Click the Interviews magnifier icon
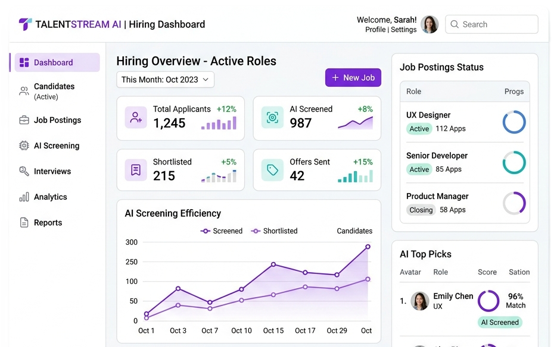This screenshot has width=557, height=347. click(24, 171)
